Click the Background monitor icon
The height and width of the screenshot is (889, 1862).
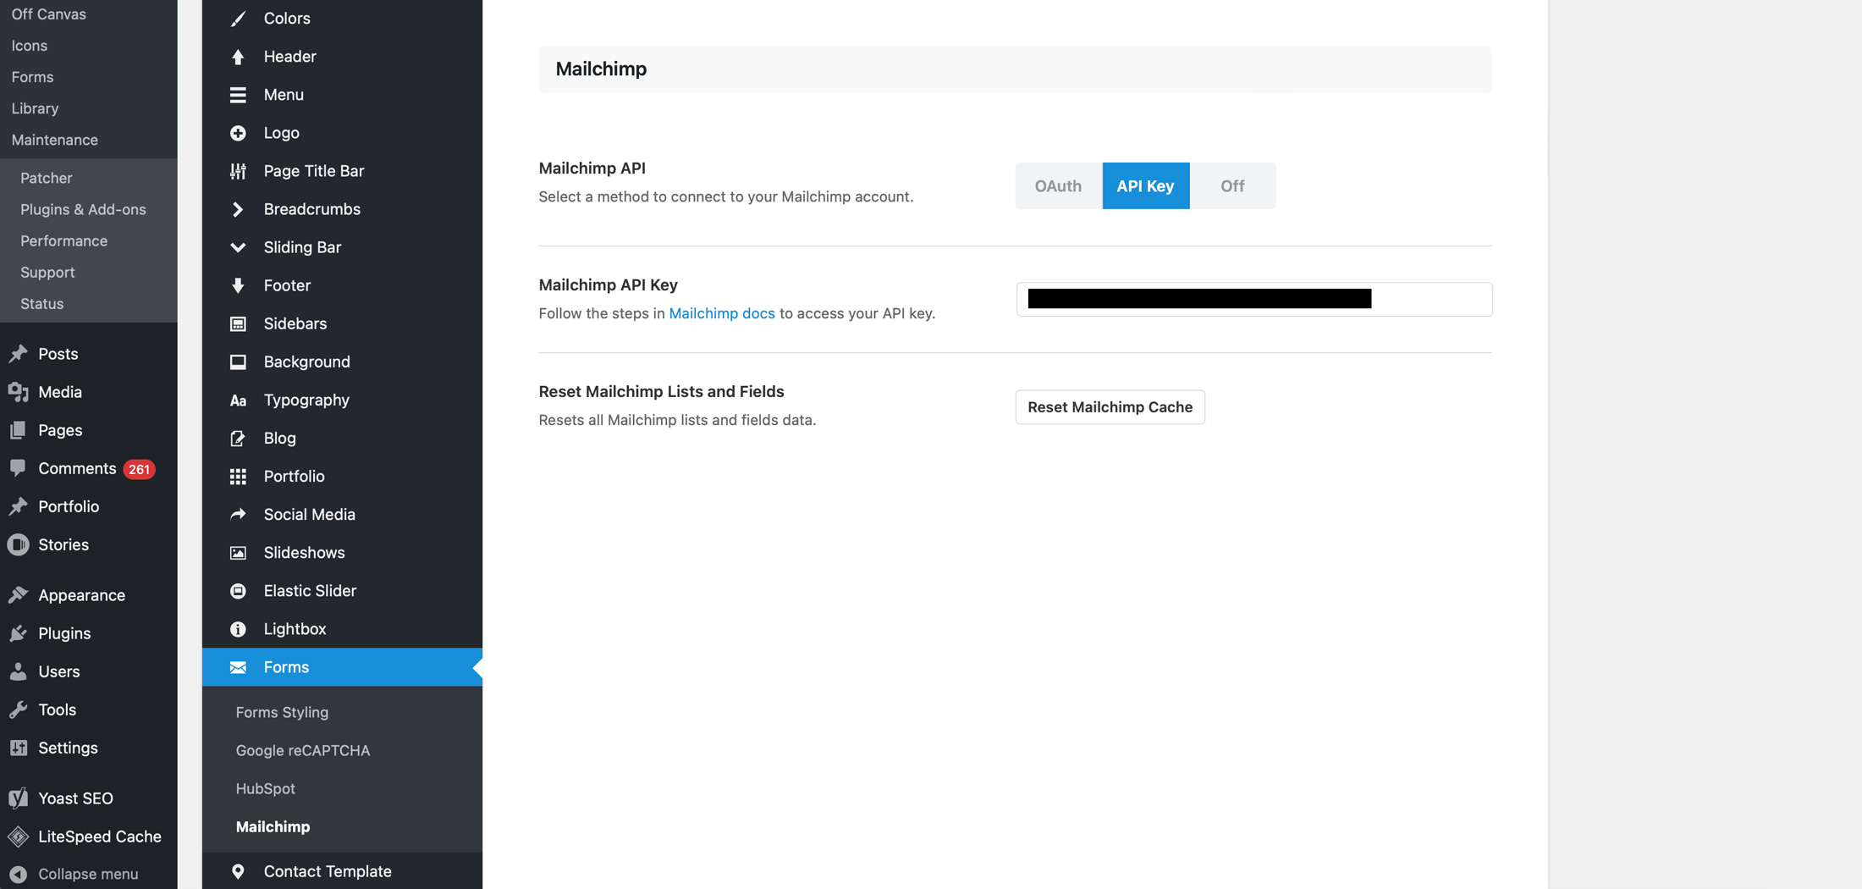238,362
